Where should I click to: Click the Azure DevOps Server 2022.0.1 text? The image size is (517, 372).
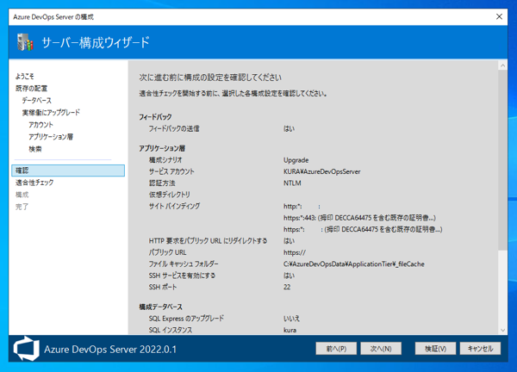110,350
